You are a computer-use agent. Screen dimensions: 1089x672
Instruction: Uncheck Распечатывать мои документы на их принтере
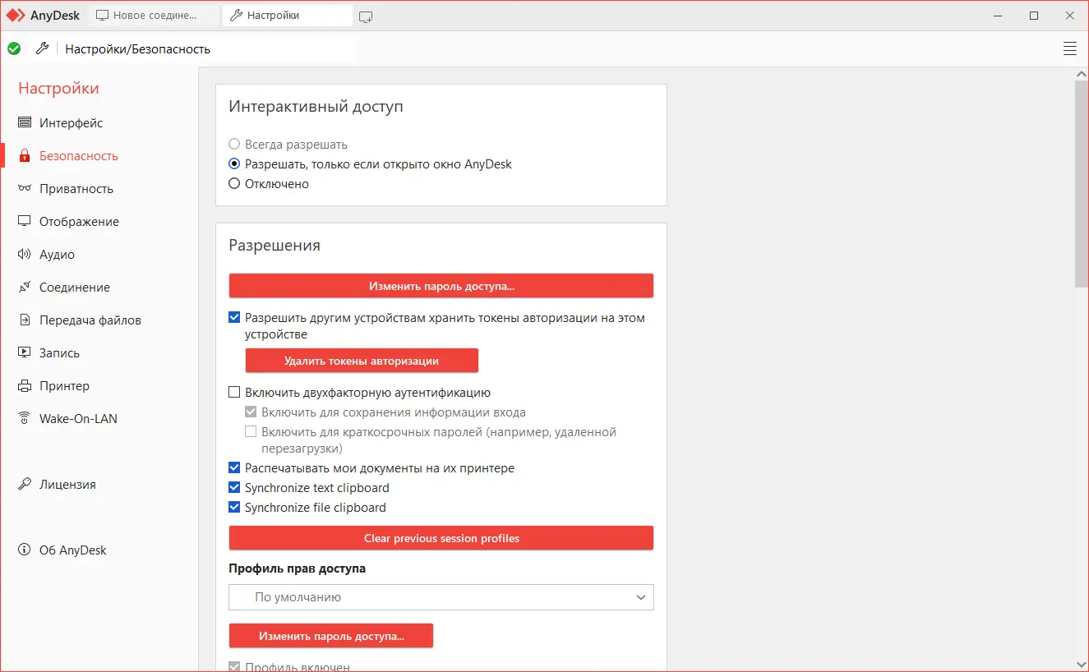[234, 468]
